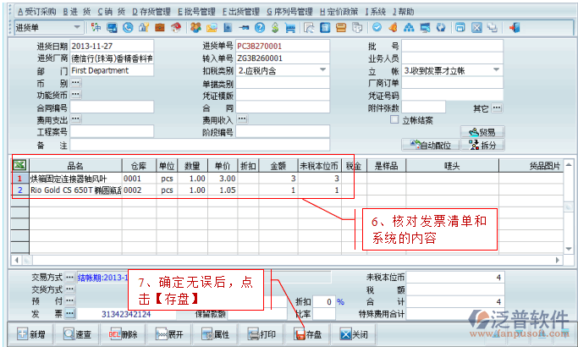Image resolution: width=578 pixels, height=347 pixels.
Task: Click the grid's horizontal scrollbar right arrow
Action: [x=558, y=260]
